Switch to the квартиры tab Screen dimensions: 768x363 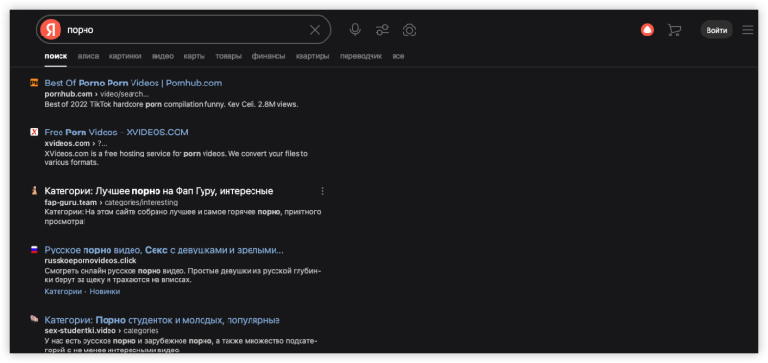click(x=313, y=56)
